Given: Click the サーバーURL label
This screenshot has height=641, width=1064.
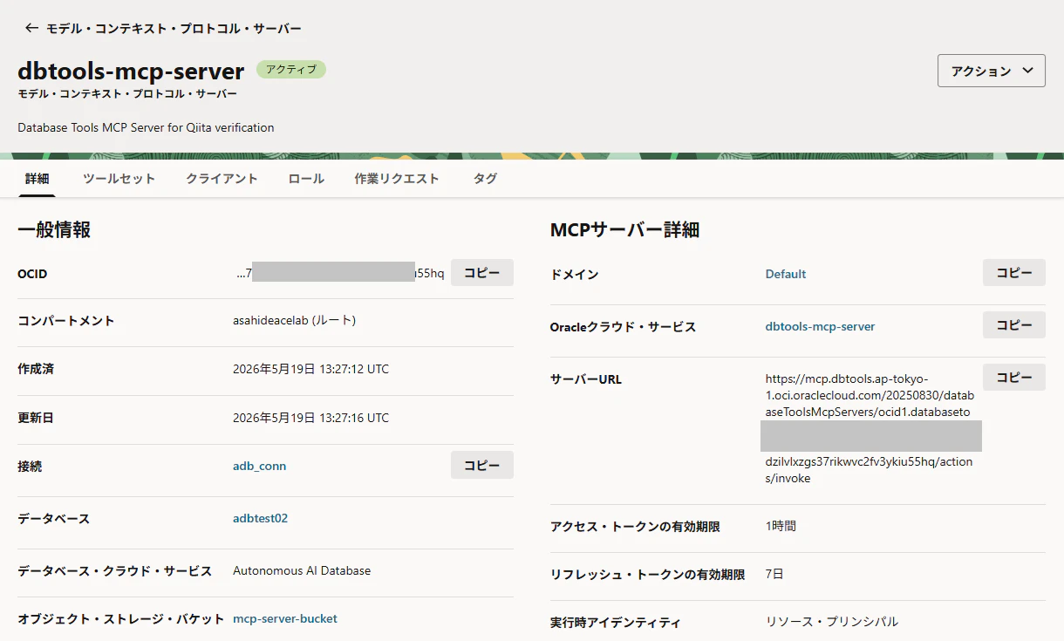Looking at the screenshot, I should [586, 379].
